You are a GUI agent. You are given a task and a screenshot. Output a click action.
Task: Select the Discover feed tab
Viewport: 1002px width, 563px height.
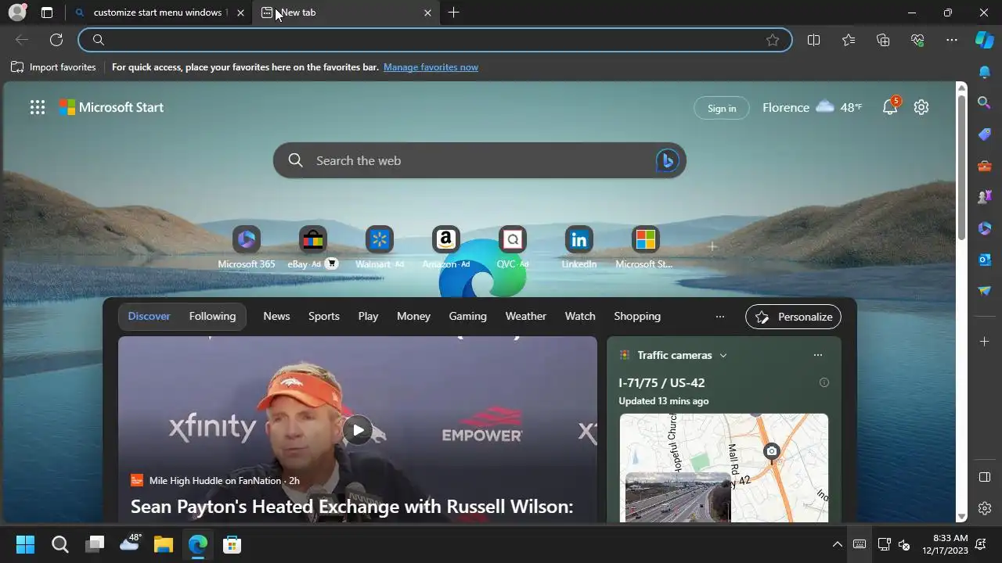[x=149, y=316]
